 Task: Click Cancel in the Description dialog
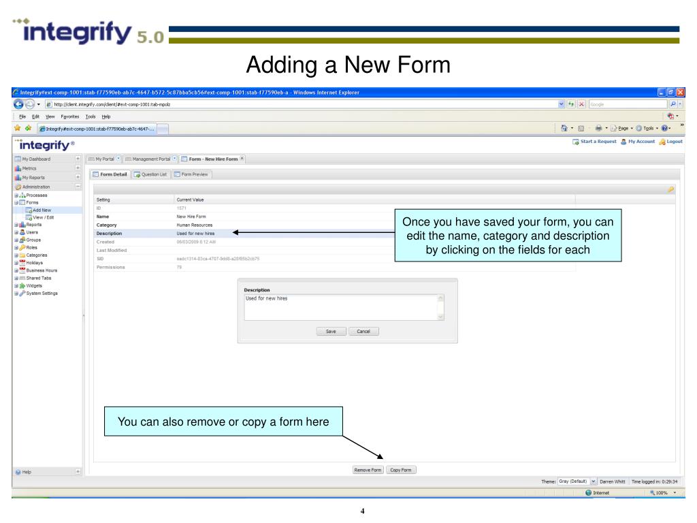pyautogui.click(x=363, y=332)
